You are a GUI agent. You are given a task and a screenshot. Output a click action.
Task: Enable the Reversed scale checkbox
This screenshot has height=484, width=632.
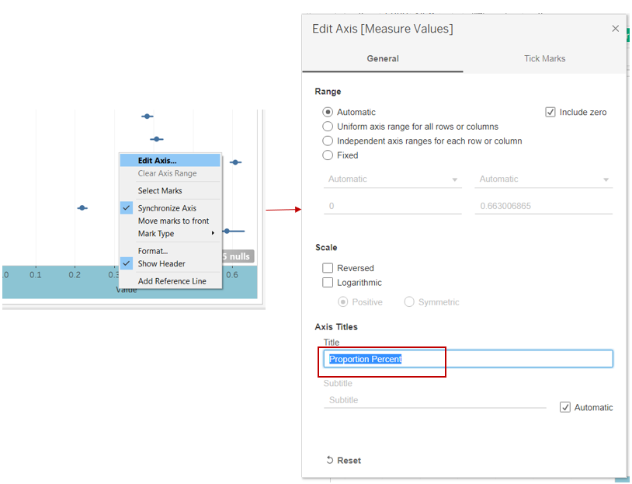(x=328, y=268)
